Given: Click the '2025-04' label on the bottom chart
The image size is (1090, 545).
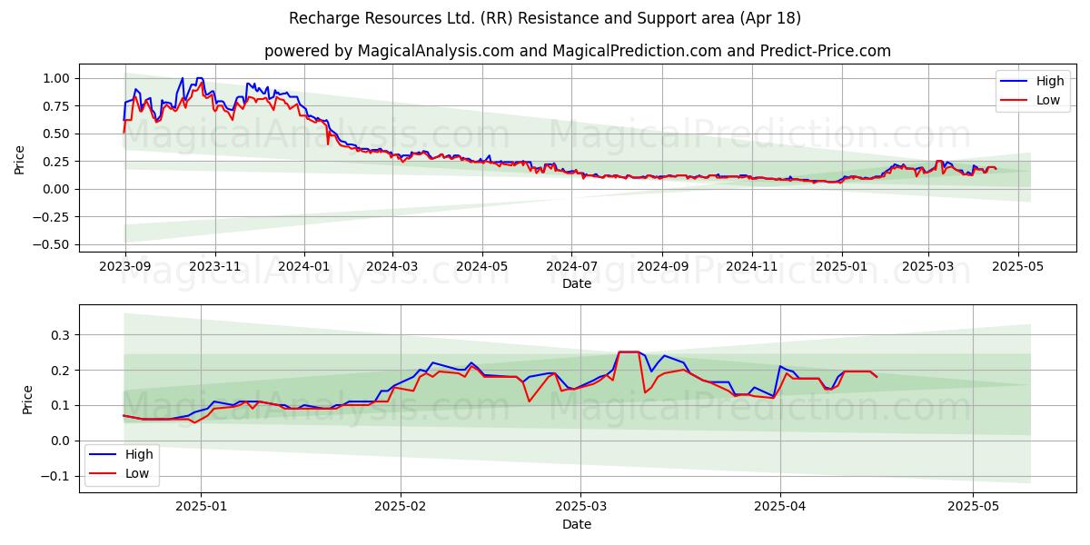Looking at the screenshot, I should coord(780,507).
